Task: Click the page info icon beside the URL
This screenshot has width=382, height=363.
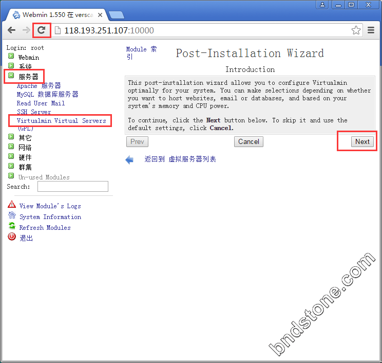Action: [x=58, y=30]
